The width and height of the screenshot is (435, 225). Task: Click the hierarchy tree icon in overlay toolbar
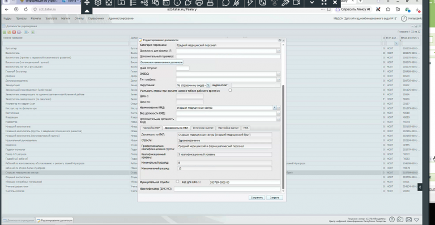tap(144, 3)
